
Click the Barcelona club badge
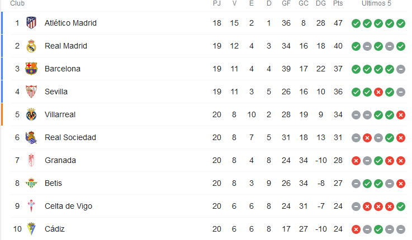pos(31,69)
